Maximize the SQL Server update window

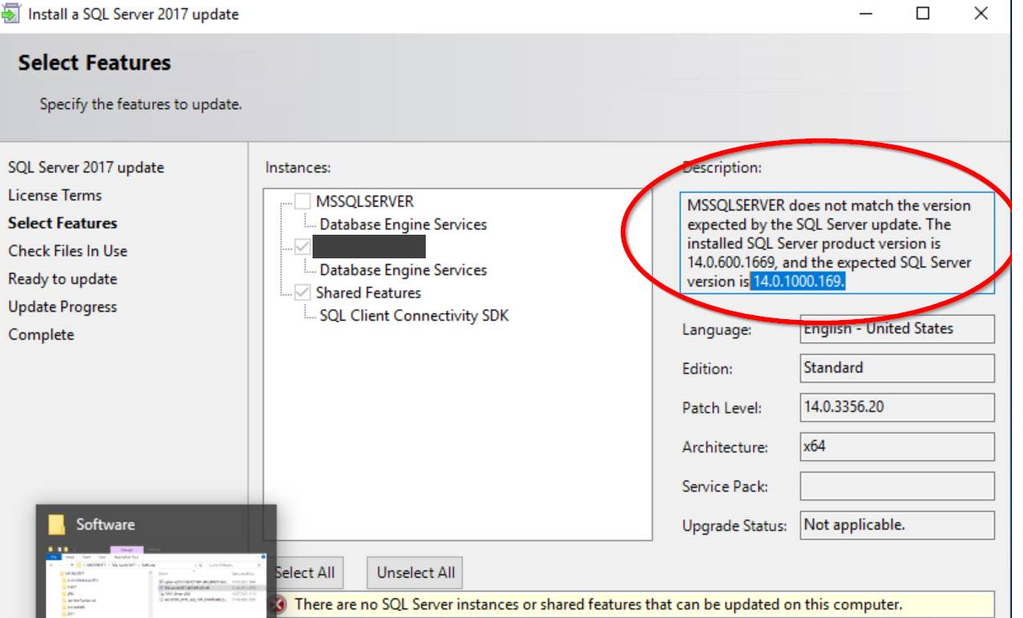[x=923, y=14]
